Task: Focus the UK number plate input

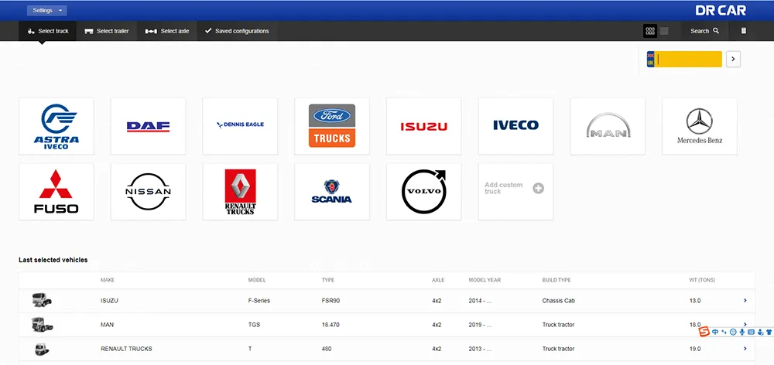Action: point(684,60)
